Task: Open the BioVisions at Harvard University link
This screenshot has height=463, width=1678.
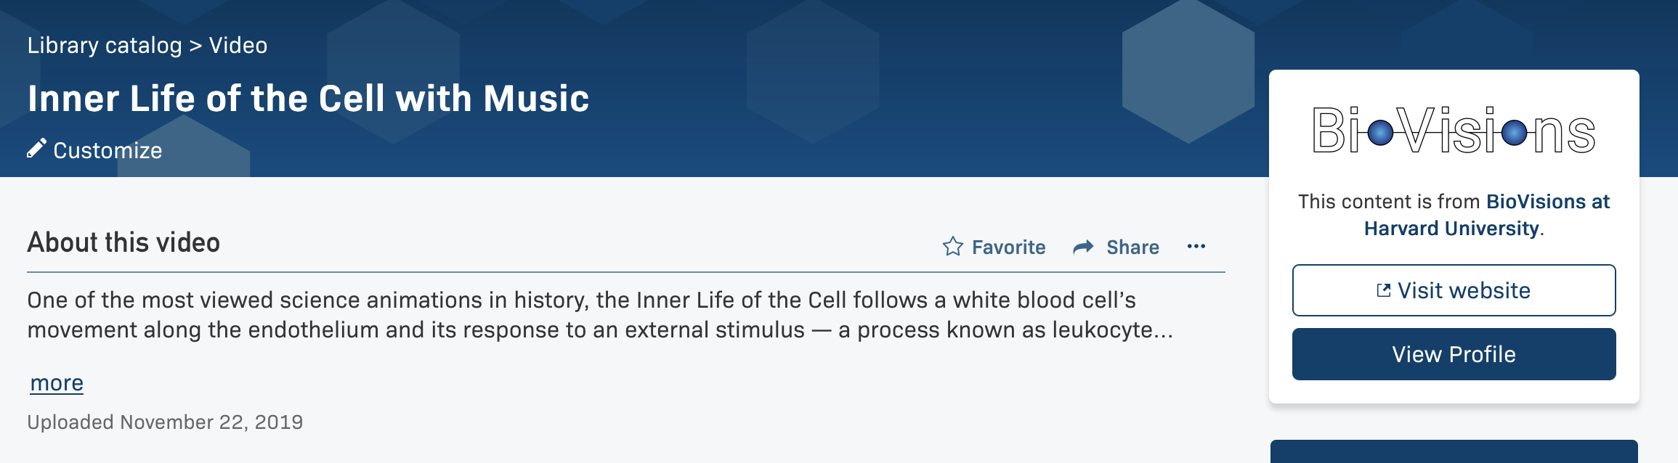Action: click(1486, 215)
